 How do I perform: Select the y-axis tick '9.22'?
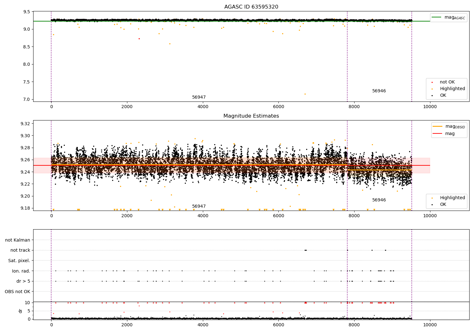(x=26, y=184)
